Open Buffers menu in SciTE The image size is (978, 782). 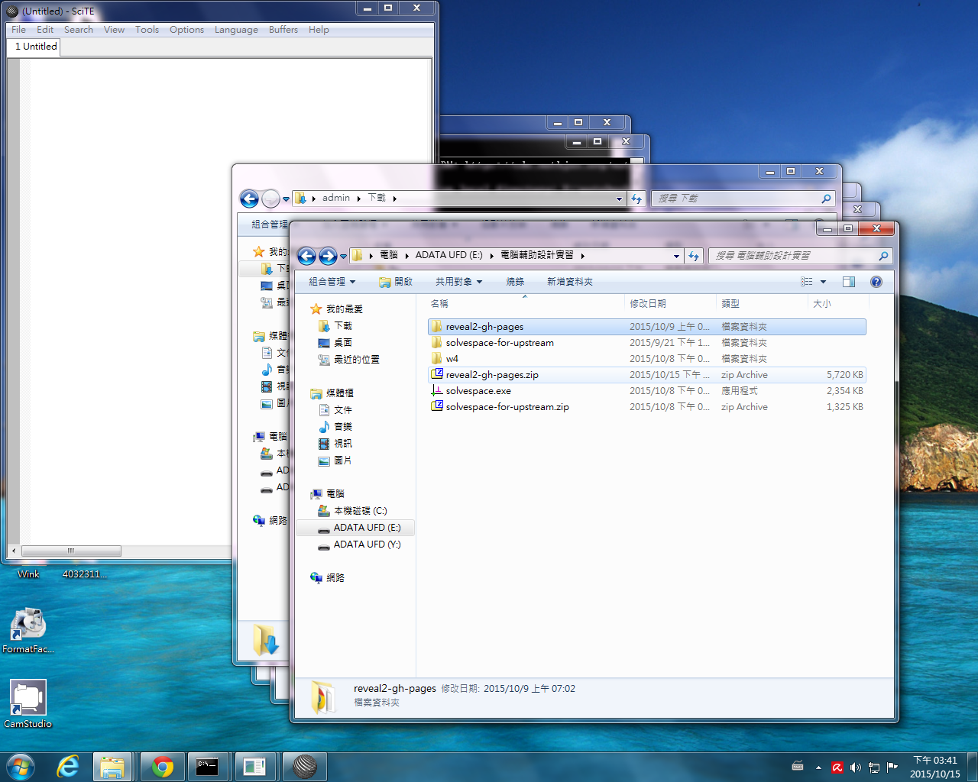pos(283,30)
